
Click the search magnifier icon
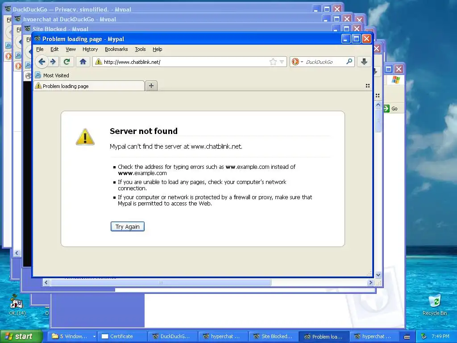(x=349, y=62)
